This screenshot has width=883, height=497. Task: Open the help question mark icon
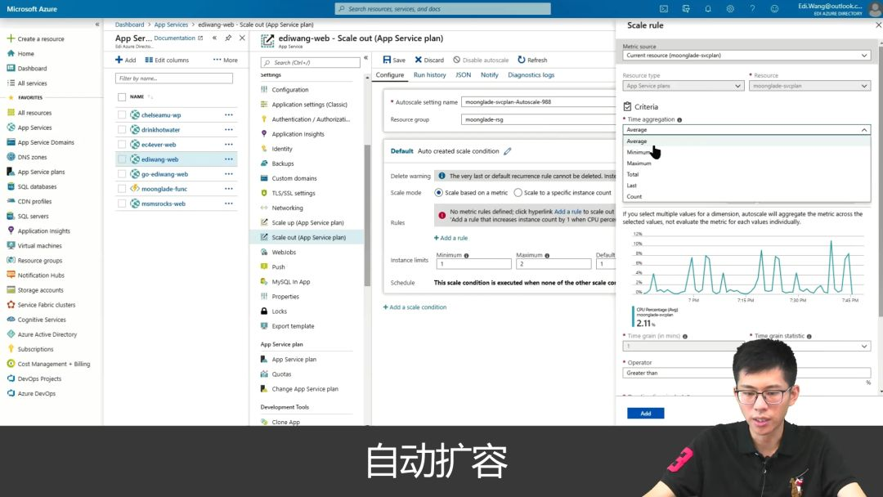point(752,9)
